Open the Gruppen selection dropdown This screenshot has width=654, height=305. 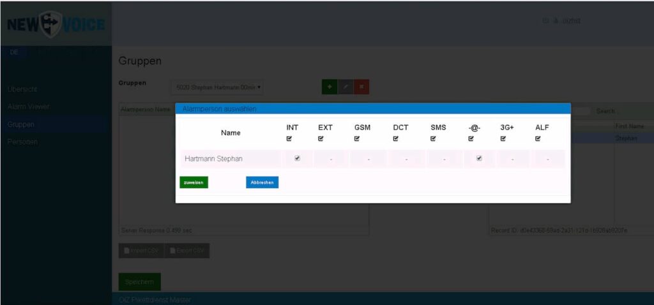click(218, 87)
